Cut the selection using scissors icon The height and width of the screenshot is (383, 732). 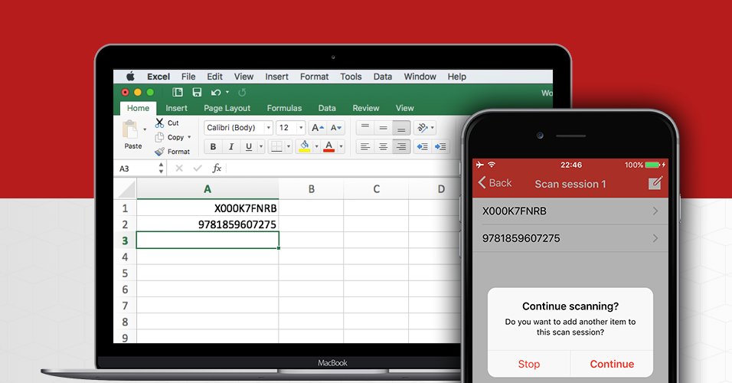click(160, 123)
